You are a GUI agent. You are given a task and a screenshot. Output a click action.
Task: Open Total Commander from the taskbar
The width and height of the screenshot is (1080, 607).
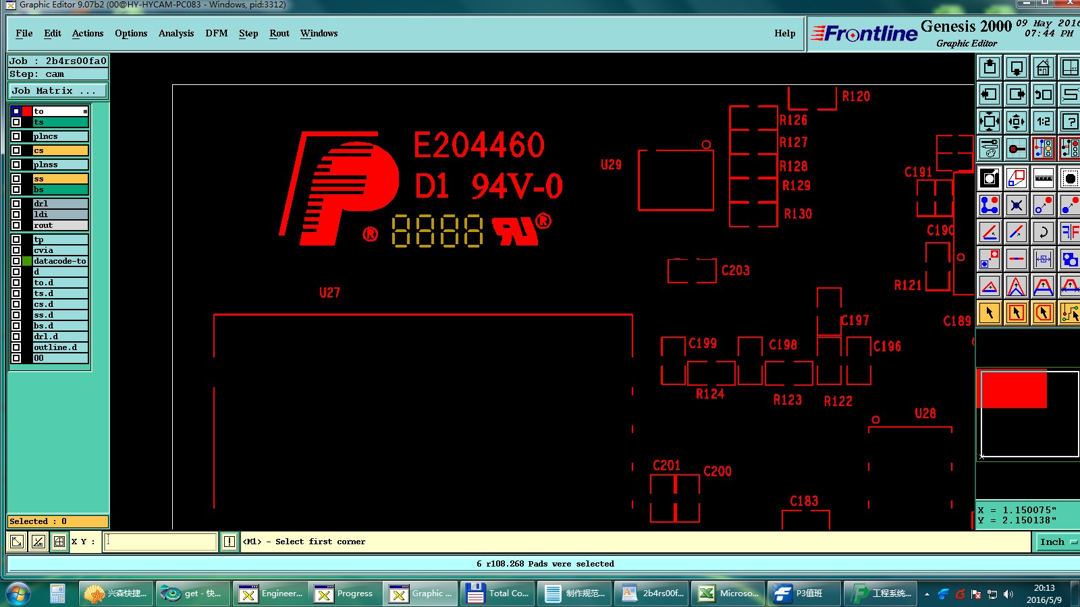498,594
